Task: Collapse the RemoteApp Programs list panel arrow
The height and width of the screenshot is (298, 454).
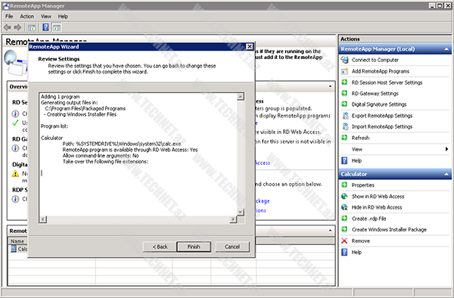Action: pyautogui.click(x=330, y=230)
